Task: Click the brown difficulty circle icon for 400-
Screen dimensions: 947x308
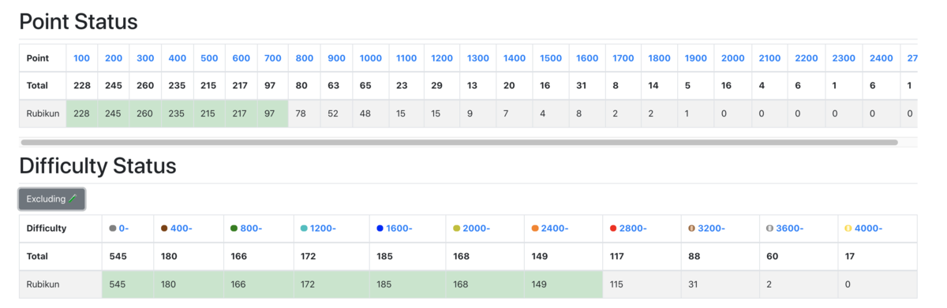Action: tap(164, 228)
